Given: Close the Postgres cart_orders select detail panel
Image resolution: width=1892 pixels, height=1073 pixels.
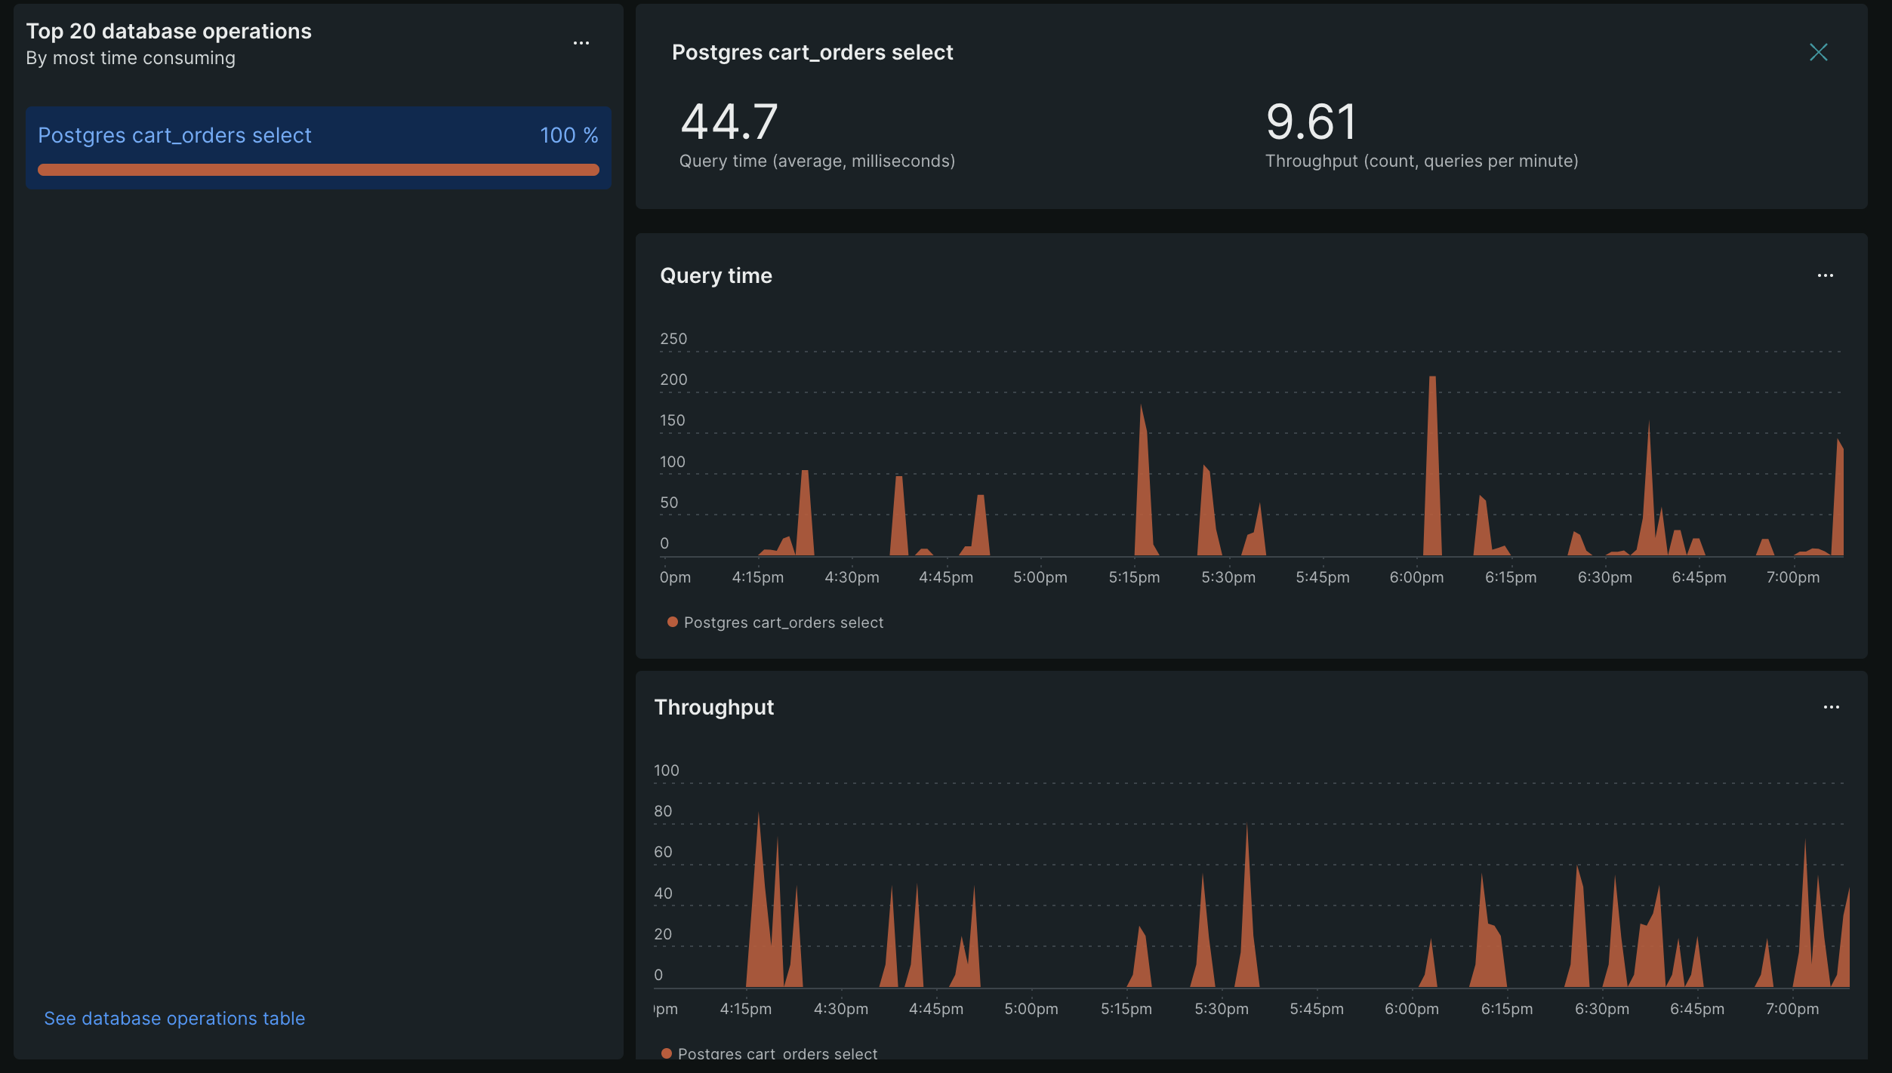Looking at the screenshot, I should (x=1818, y=52).
